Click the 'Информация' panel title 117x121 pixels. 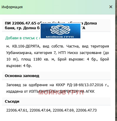click(12, 7)
